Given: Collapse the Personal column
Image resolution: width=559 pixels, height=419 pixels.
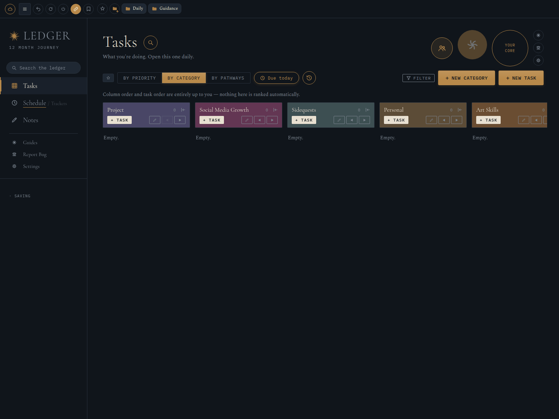Looking at the screenshot, I should coord(460,110).
